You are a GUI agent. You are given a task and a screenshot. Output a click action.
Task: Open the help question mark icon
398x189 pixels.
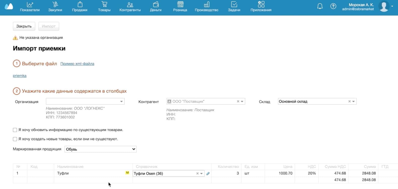333,6
